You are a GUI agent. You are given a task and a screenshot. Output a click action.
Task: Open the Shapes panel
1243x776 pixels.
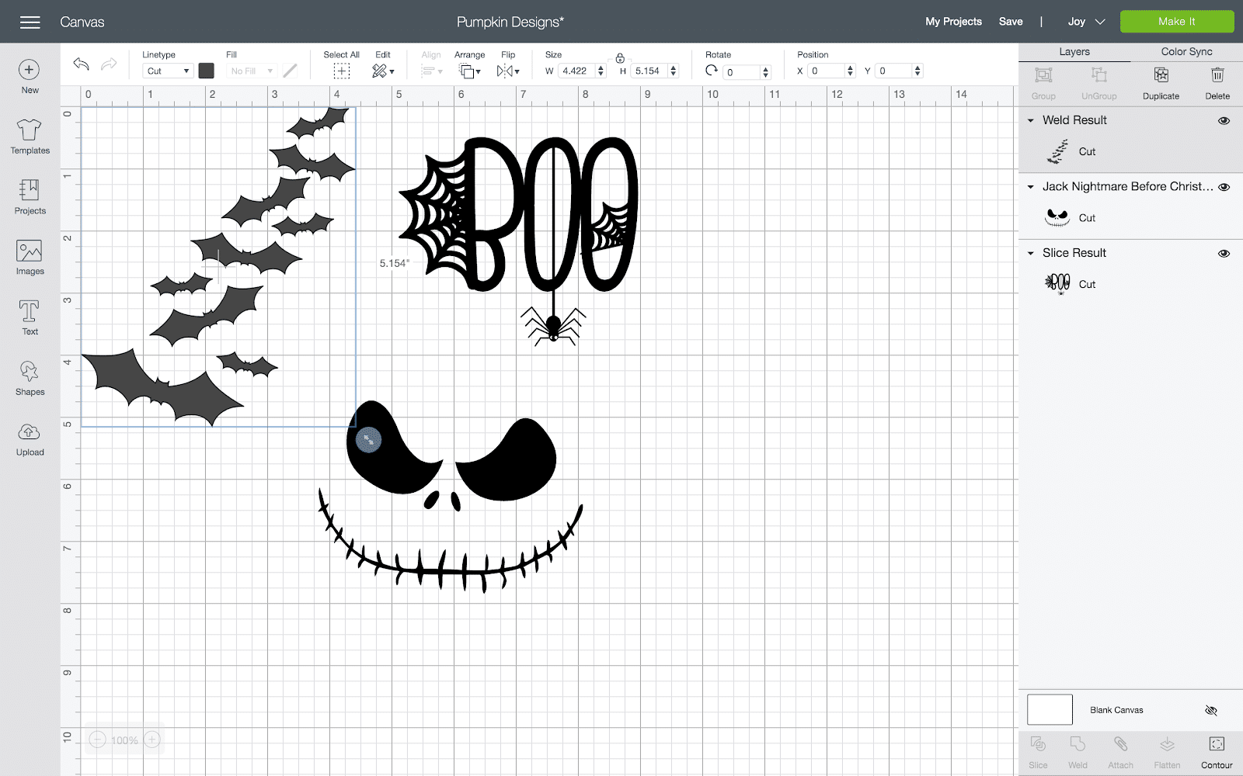tap(30, 379)
